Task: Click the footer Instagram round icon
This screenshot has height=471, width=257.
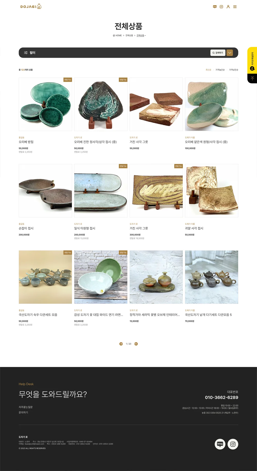Action: click(x=233, y=444)
